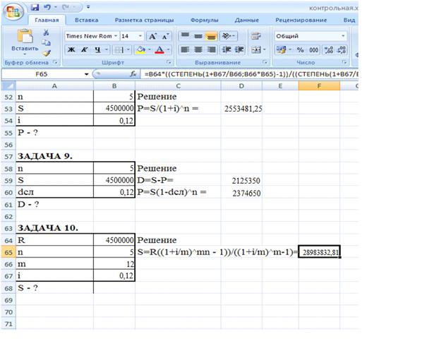Click the Office button

11,10
